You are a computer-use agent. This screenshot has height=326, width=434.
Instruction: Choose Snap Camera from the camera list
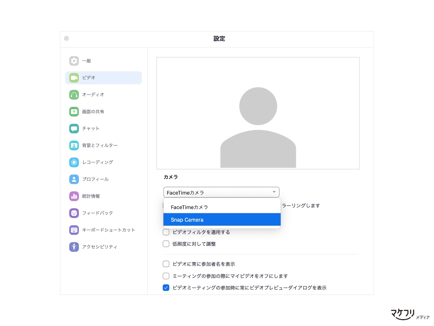pos(222,220)
